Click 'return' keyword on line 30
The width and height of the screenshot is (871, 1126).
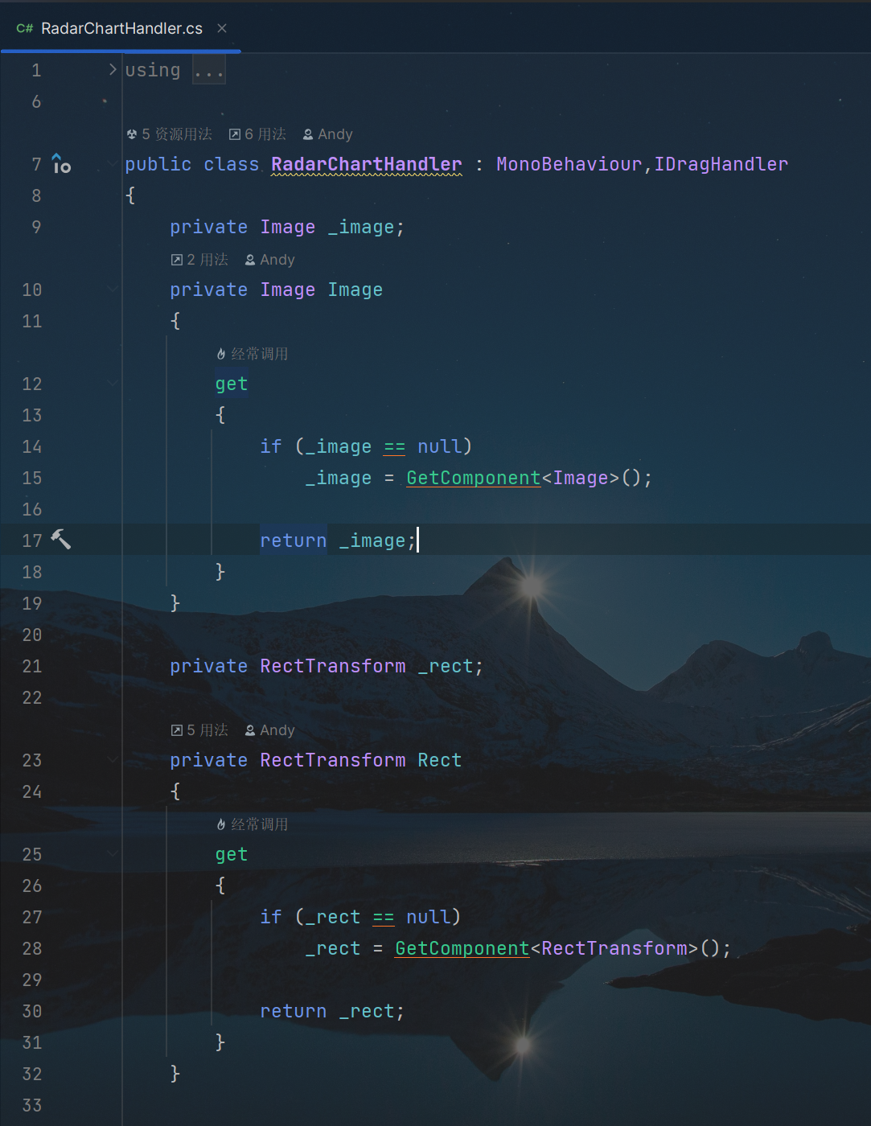click(x=293, y=1011)
